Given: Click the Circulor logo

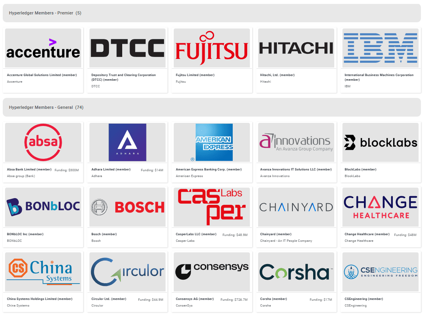Looking at the screenshot, I should point(127,272).
